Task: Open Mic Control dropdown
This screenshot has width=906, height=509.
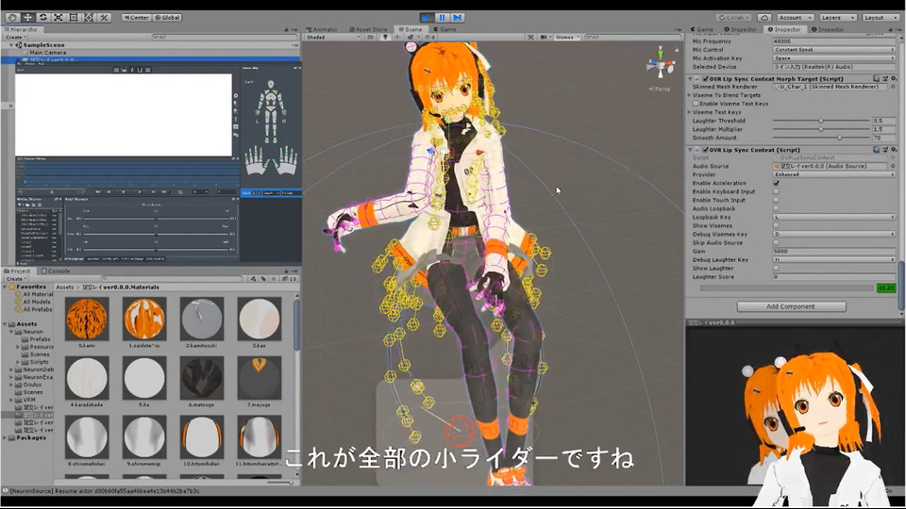Action: 833,50
